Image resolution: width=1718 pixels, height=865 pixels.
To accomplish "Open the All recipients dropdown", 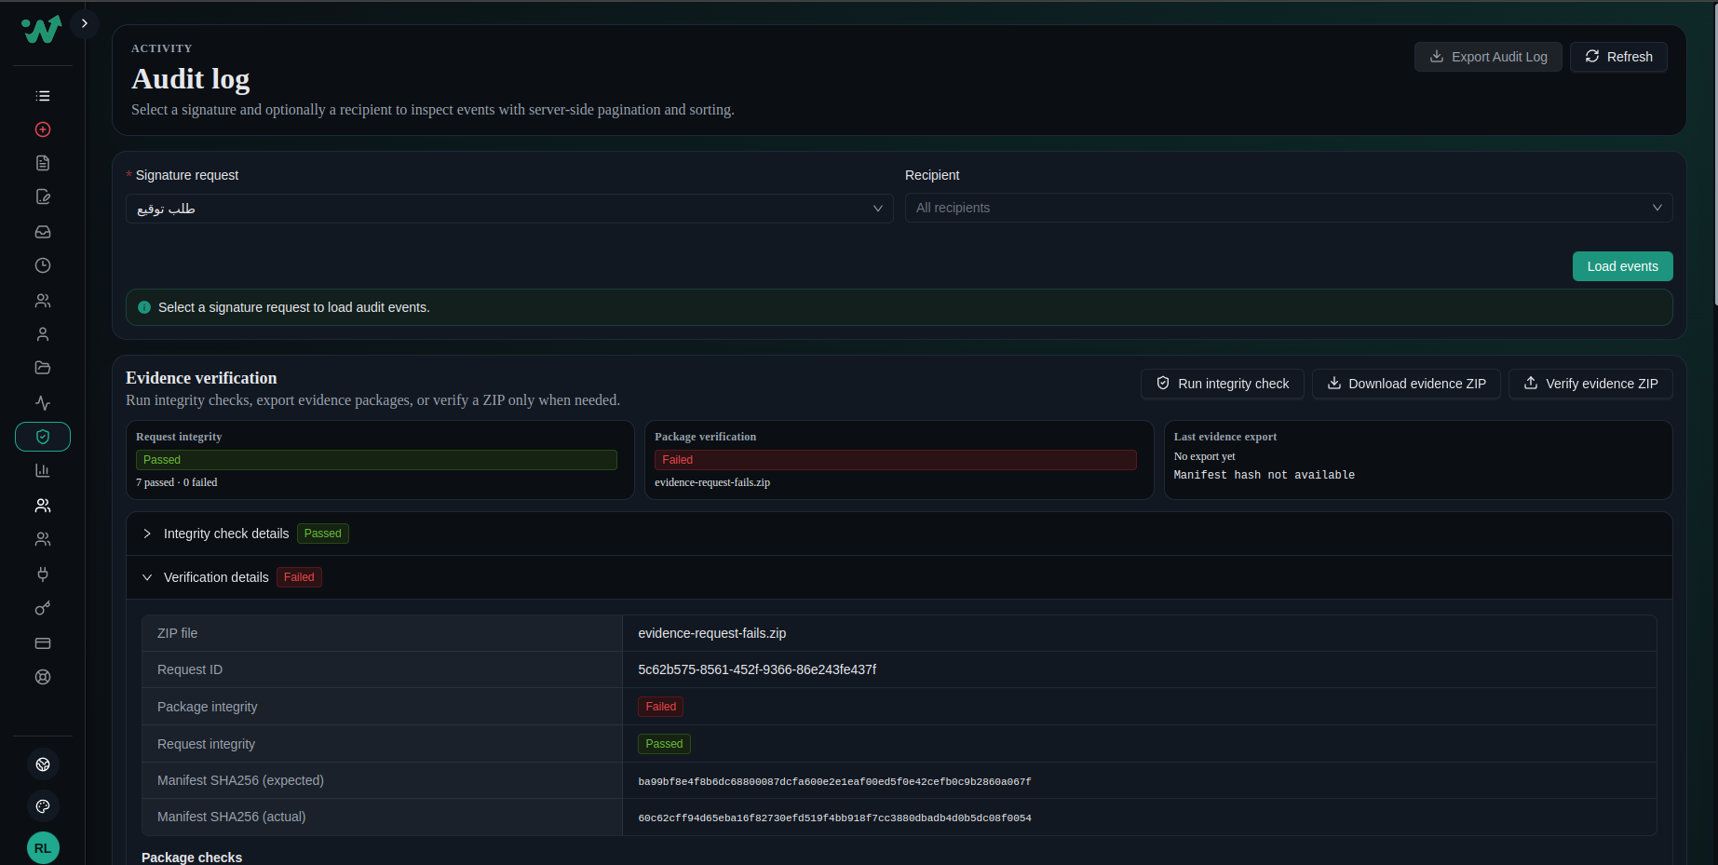I will (x=1288, y=208).
